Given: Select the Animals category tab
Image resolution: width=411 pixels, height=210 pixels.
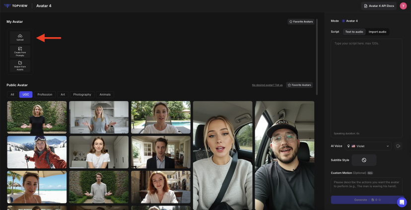Looking at the screenshot, I should click(105, 95).
